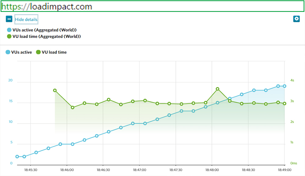Click blue swatch beside VUs active (Aggregated (World))

(9, 30)
